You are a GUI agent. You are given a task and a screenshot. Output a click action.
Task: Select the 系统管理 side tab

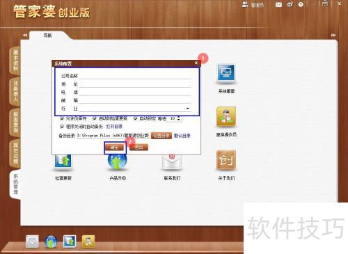click(x=15, y=184)
